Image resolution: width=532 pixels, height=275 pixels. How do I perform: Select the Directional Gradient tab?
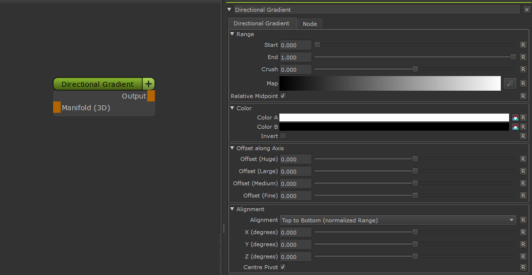pos(261,23)
